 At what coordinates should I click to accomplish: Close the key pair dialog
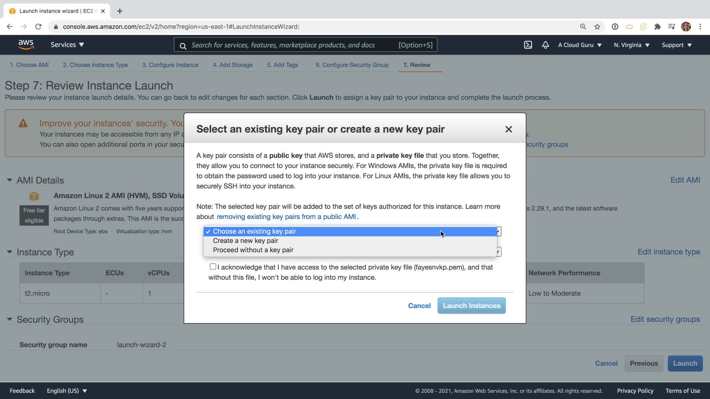[x=508, y=129]
